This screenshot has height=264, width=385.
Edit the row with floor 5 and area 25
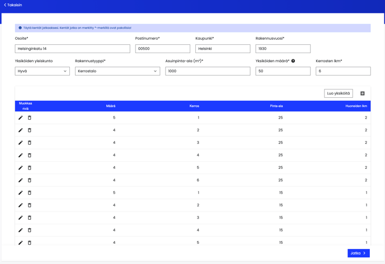21,168
